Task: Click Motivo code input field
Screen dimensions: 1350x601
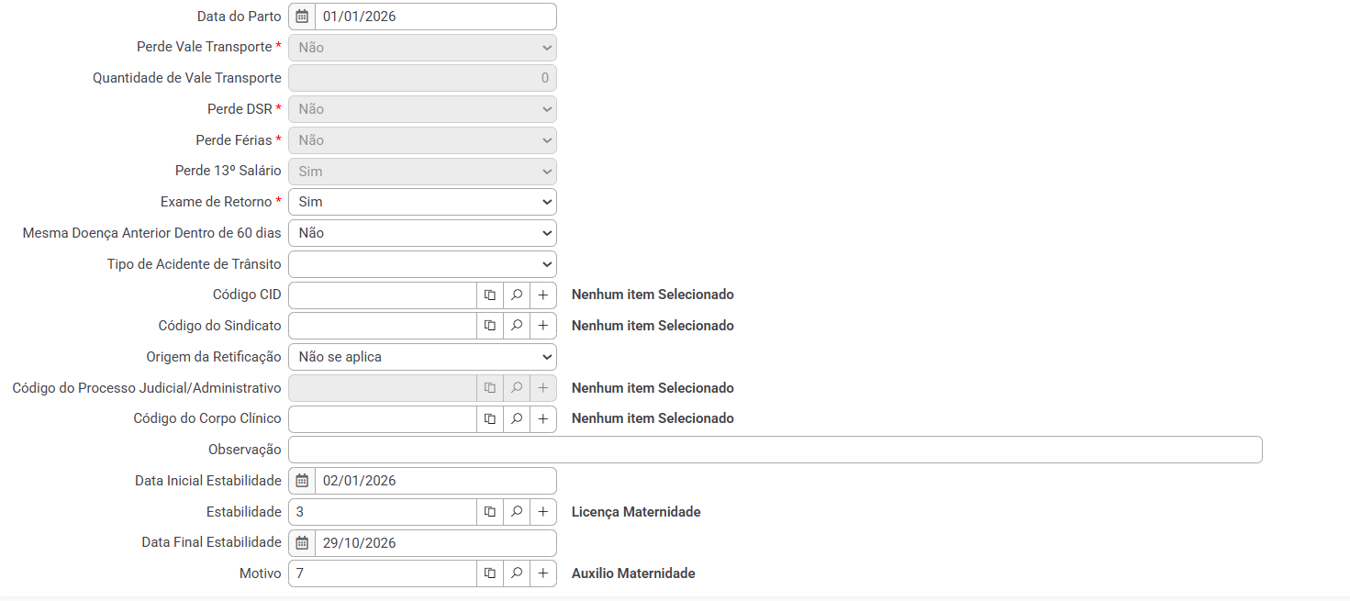Action: (382, 573)
